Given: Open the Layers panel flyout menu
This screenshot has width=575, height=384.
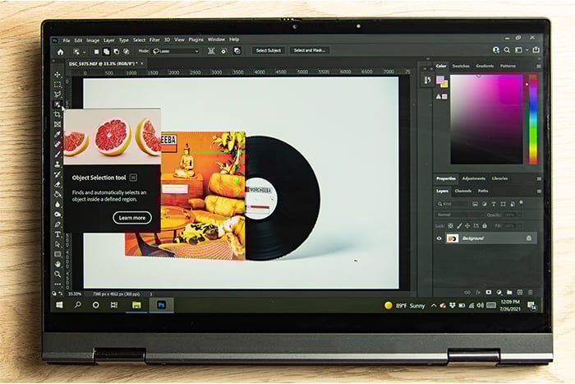Looking at the screenshot, I should (x=539, y=192).
